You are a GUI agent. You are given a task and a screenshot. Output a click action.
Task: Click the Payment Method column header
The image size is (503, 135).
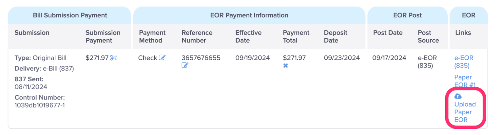click(x=152, y=36)
